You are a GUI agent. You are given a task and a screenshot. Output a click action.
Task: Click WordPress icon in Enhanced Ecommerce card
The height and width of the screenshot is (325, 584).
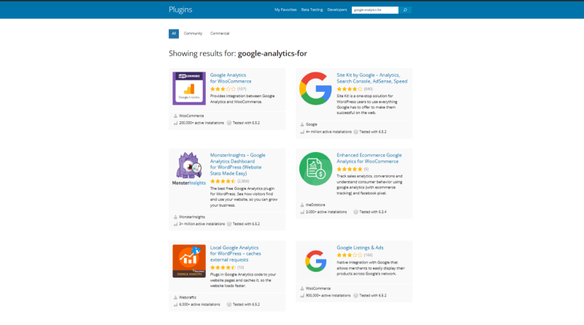[x=356, y=212]
